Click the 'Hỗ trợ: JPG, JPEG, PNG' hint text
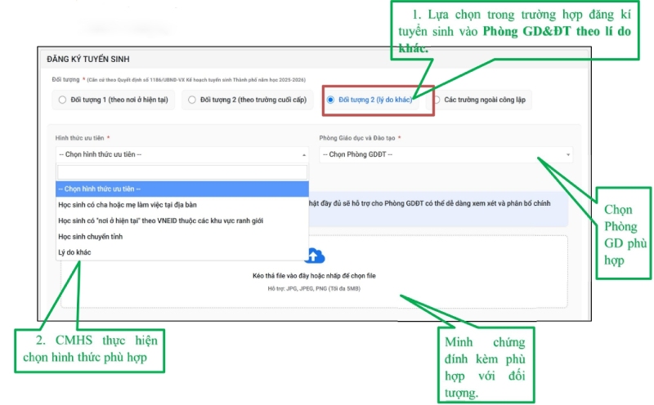This screenshot has width=654, height=405. tap(314, 289)
